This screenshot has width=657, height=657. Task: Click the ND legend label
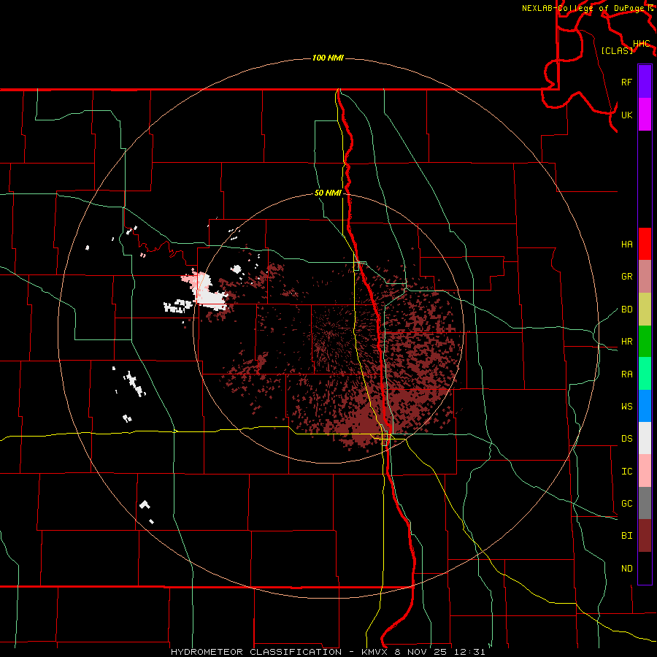[626, 569]
